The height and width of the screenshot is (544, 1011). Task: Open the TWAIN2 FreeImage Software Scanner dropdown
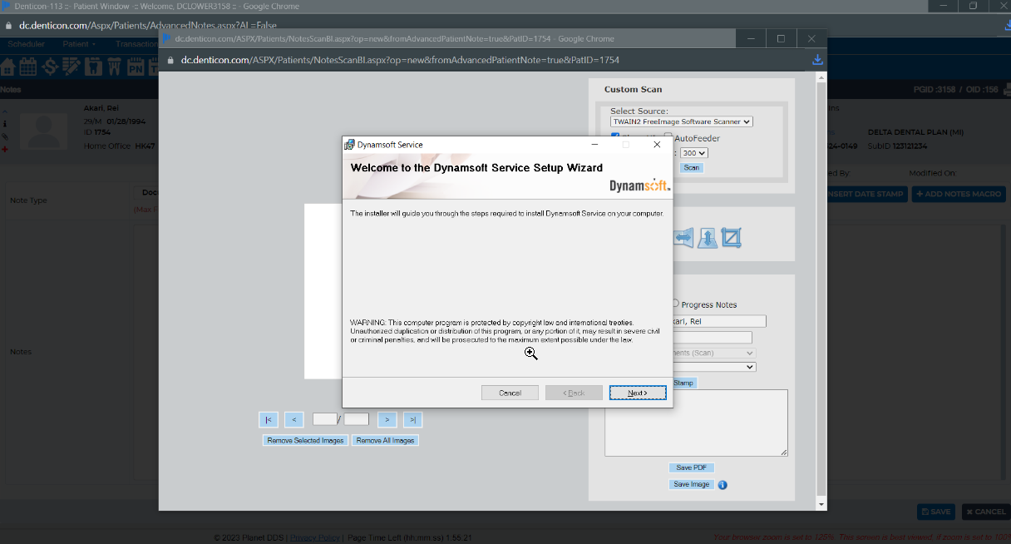click(x=681, y=121)
